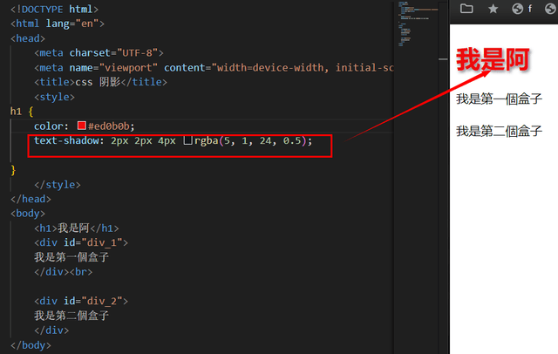This screenshot has height=354, width=558.
Task: Open the red #ed0b0b color swatch
Action: (82, 126)
